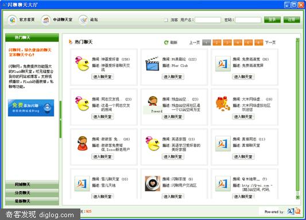This screenshot has width=306, height=220.
Task: Click the 密码 password input field
Action: [248, 20]
